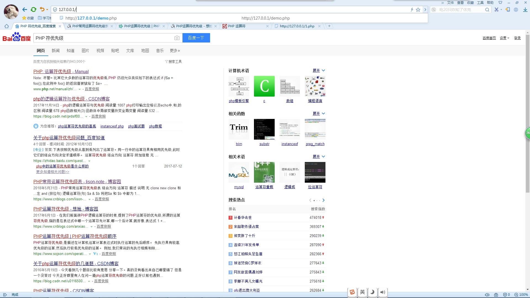
Task: Open the 帮助 menu
Action: pyautogui.click(x=490, y=3)
